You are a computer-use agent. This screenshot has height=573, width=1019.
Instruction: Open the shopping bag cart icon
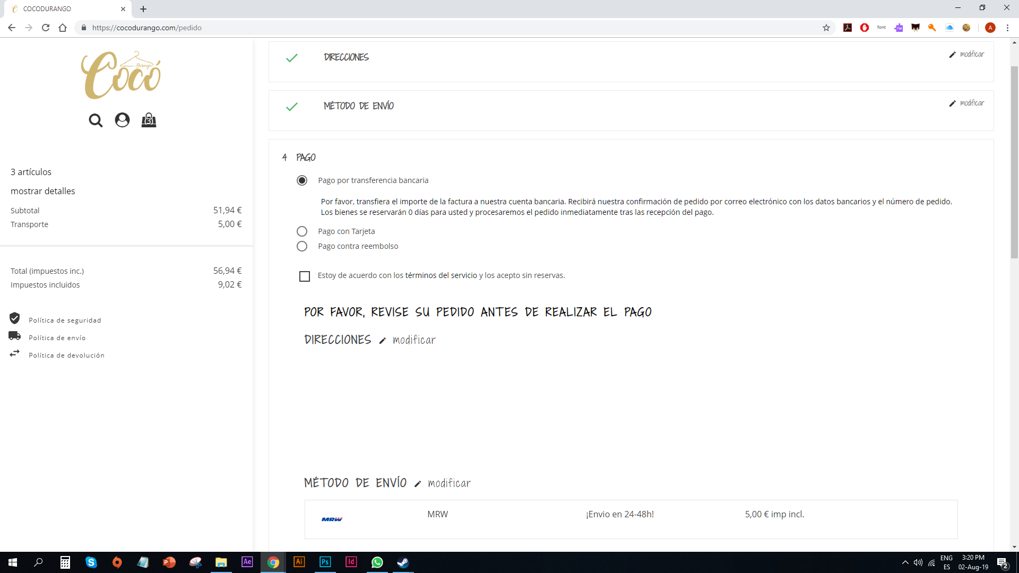(149, 120)
